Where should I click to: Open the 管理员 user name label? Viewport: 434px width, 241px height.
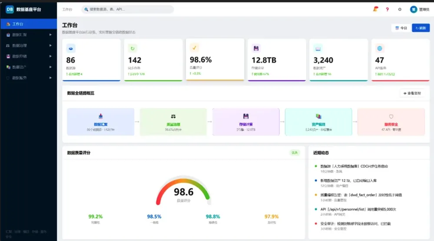(x=424, y=10)
